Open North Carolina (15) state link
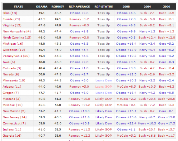178x141 pixels. [17, 37]
